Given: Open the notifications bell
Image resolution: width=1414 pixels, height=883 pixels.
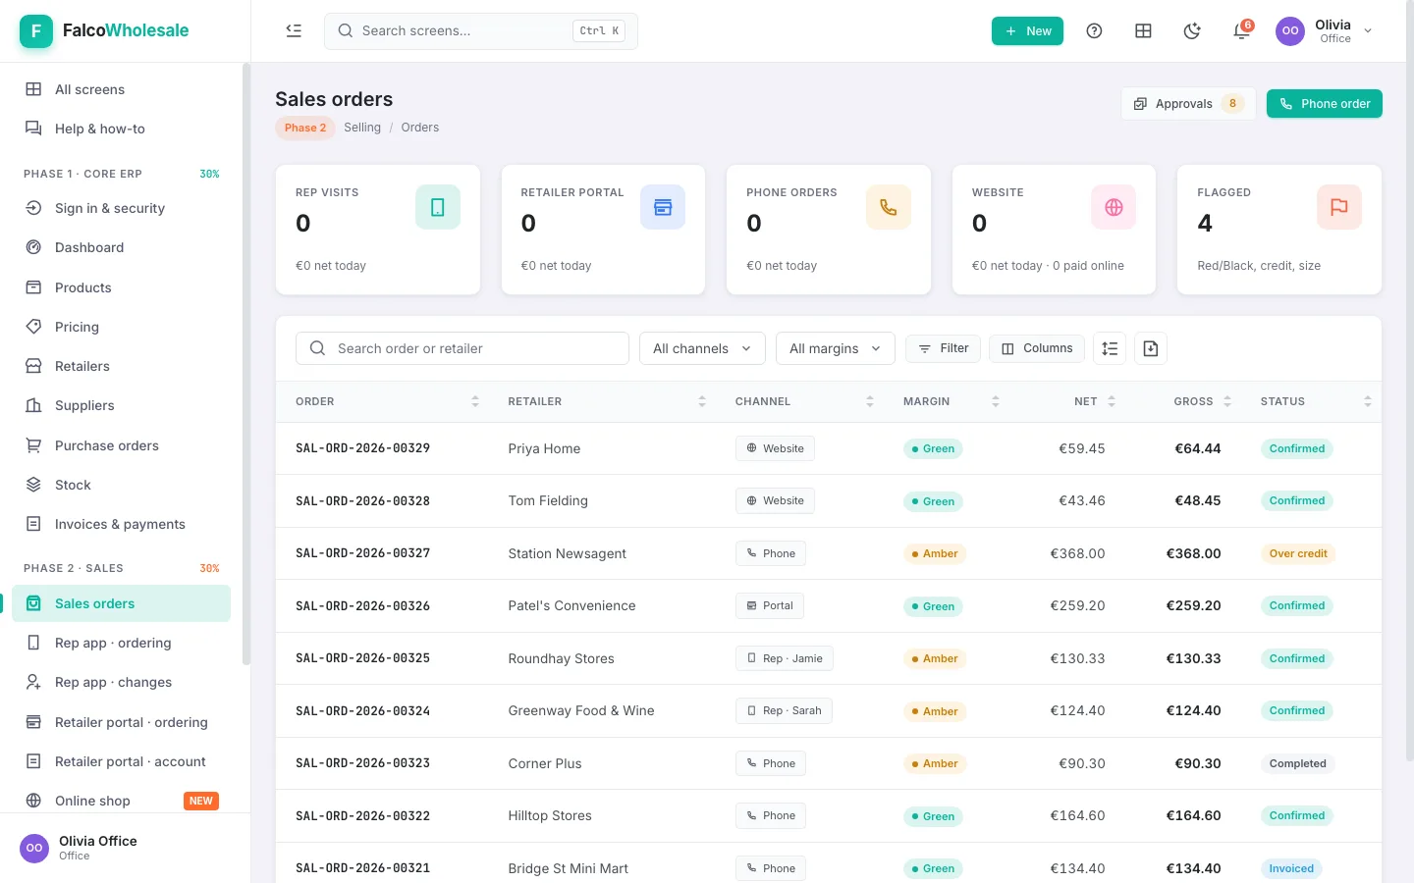Looking at the screenshot, I should coord(1241,31).
